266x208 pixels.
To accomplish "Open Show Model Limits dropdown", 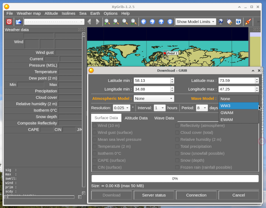I will [x=196, y=22].
